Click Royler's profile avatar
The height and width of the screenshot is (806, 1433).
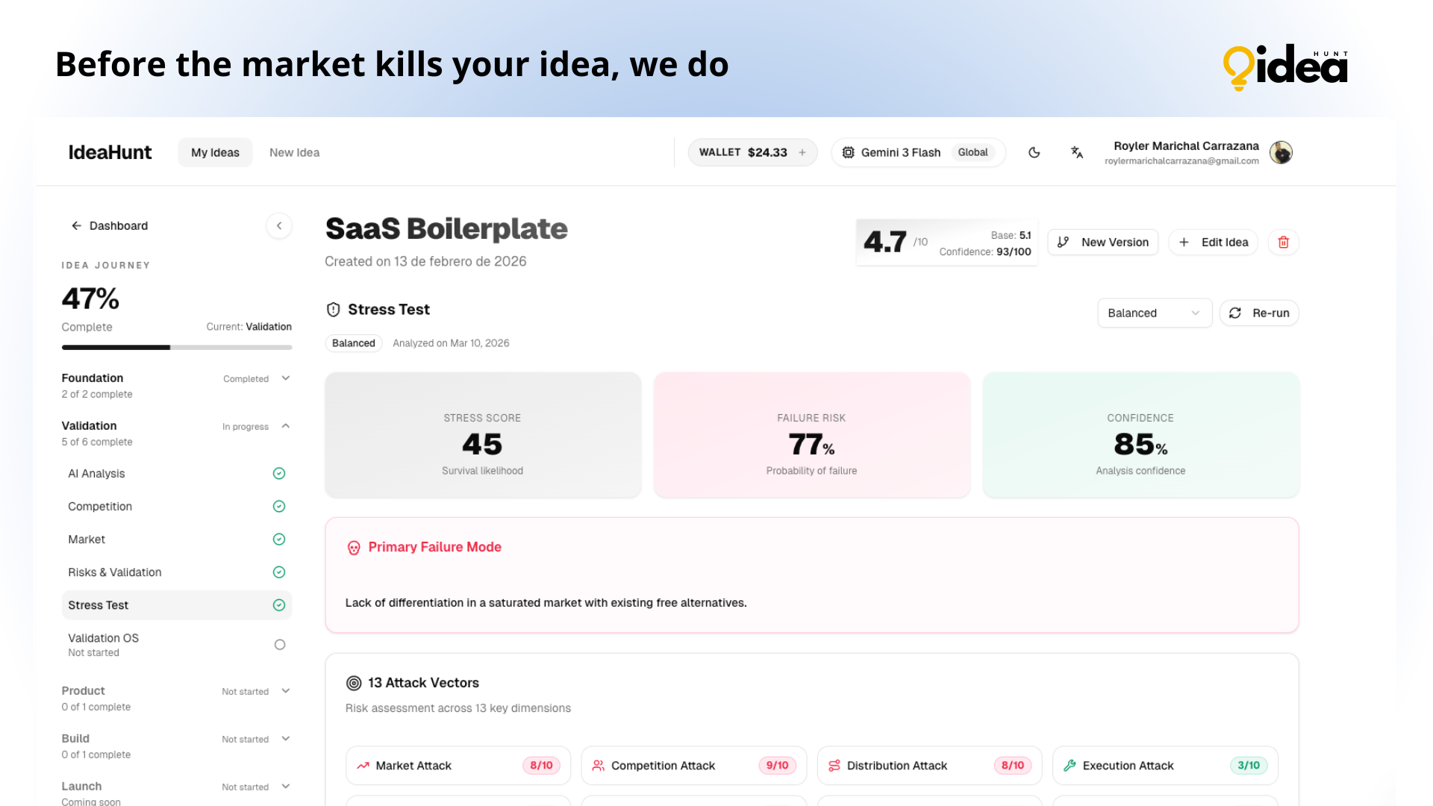[1281, 152]
